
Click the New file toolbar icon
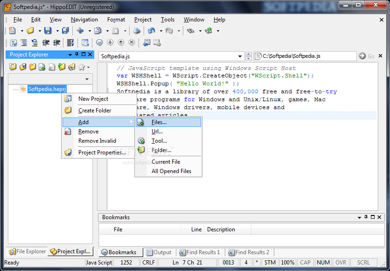[13, 31]
